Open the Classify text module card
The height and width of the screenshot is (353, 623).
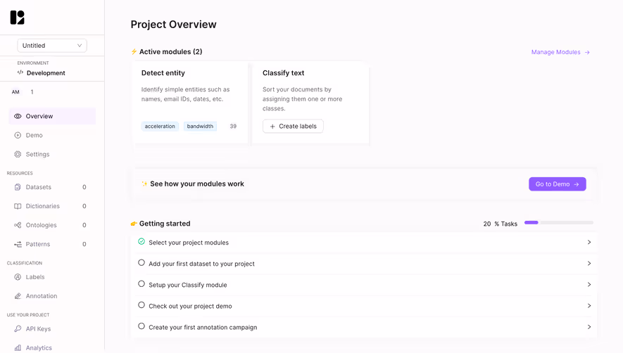click(x=310, y=103)
